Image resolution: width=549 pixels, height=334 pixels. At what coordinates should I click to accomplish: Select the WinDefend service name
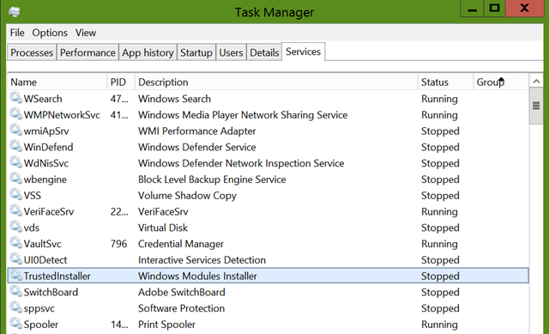pyautogui.click(x=48, y=147)
